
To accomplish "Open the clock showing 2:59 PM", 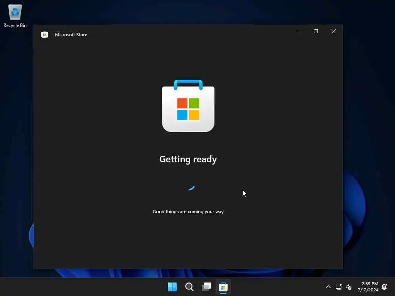I will click(368, 287).
